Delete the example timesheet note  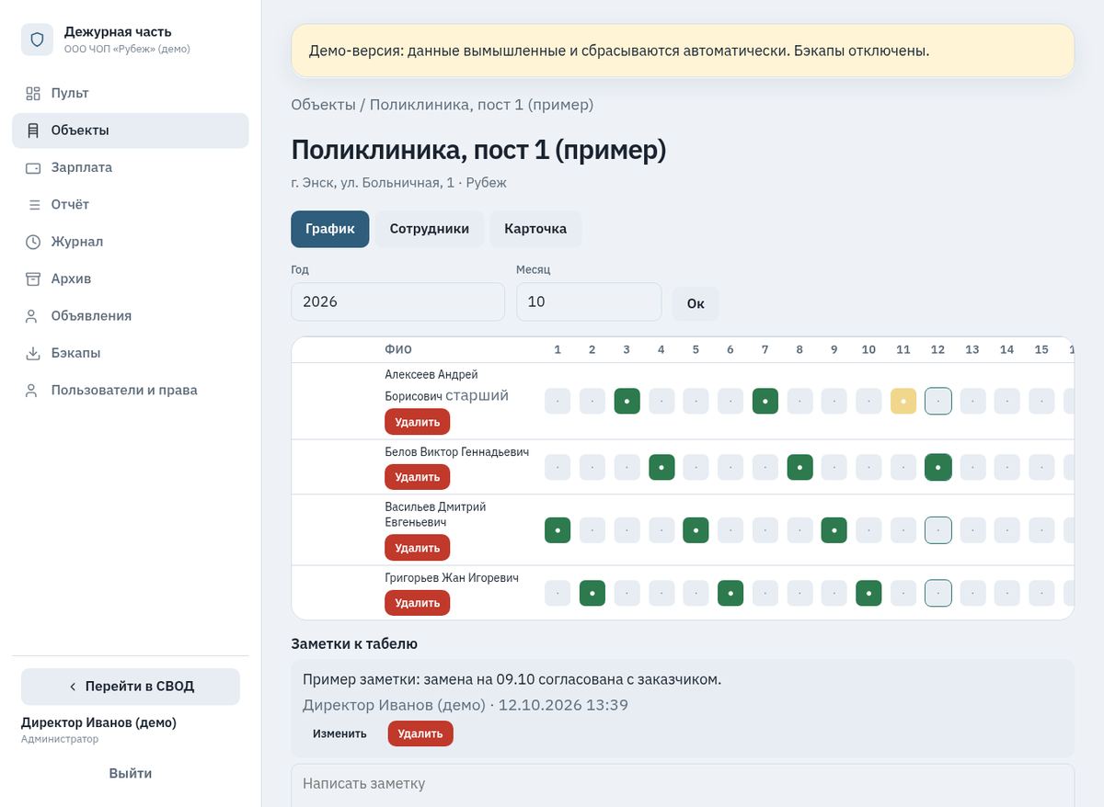coord(420,733)
